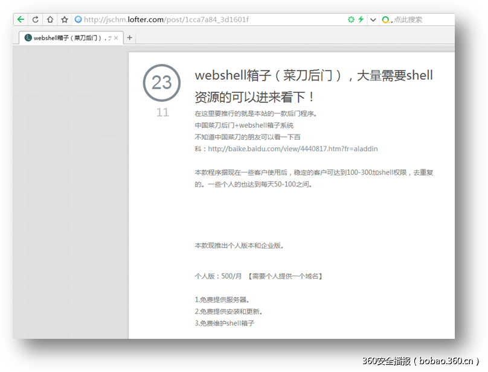Image resolution: width=488 pixels, height=372 pixels.
Task: Open the browser home page
Action: coord(50,19)
